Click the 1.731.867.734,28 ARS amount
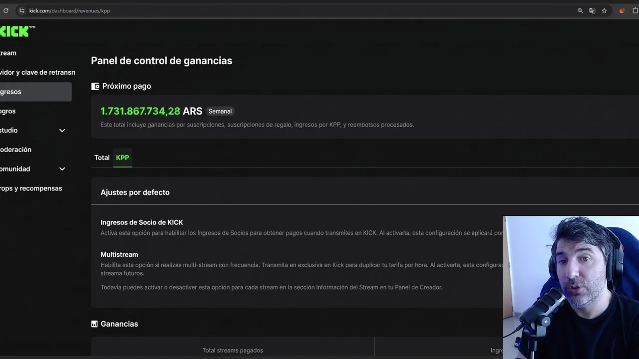 pyautogui.click(x=151, y=111)
